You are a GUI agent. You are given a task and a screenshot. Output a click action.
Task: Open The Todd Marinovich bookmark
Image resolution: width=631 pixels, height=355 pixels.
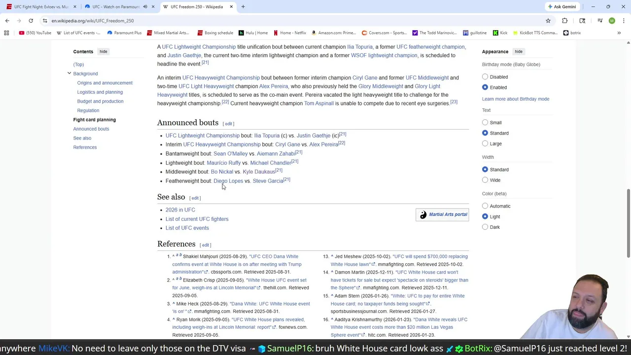click(435, 33)
